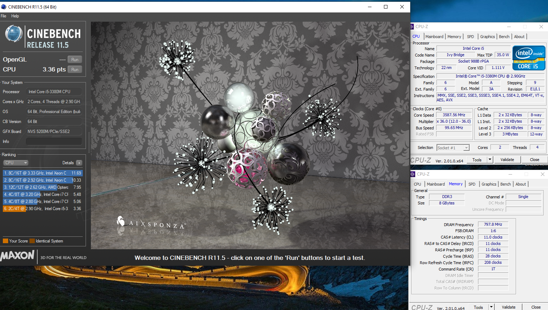This screenshot has height=310, width=548.
Task: Switch to Bench tab in upper CPU-Z
Action: (504, 37)
